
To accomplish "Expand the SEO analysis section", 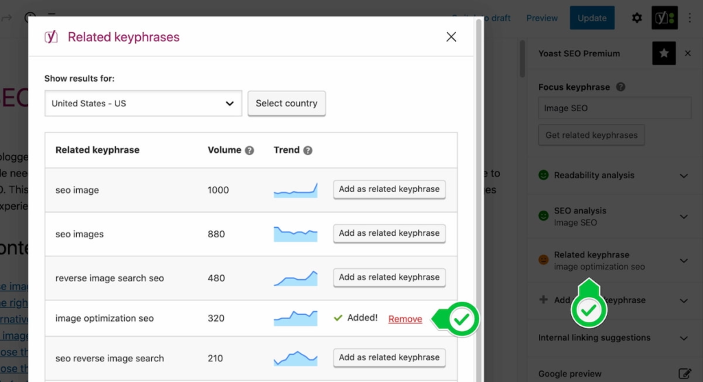I will point(683,217).
